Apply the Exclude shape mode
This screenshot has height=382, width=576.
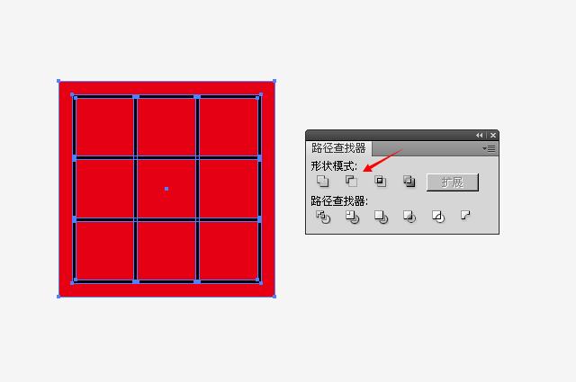point(409,182)
